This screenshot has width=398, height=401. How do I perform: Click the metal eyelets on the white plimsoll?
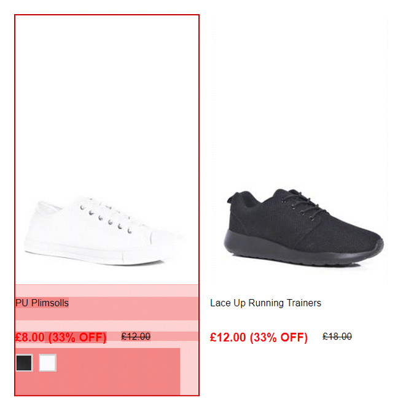coord(106,219)
